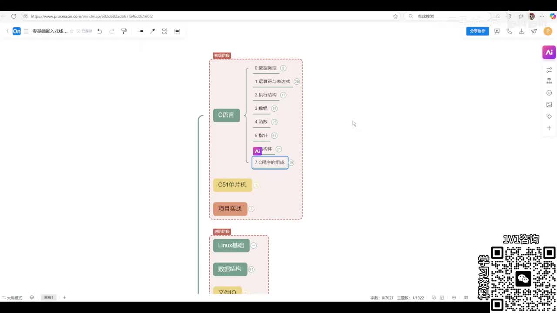Click the browser address bar URL
This screenshot has height=313, width=557.
(x=91, y=17)
